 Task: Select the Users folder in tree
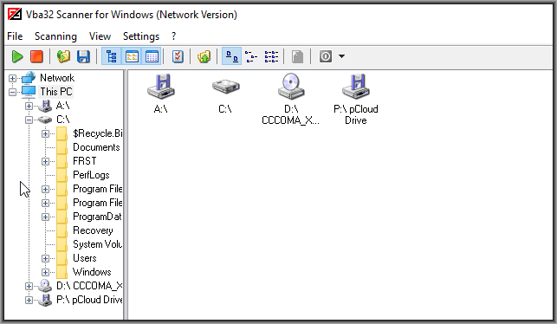click(85, 258)
